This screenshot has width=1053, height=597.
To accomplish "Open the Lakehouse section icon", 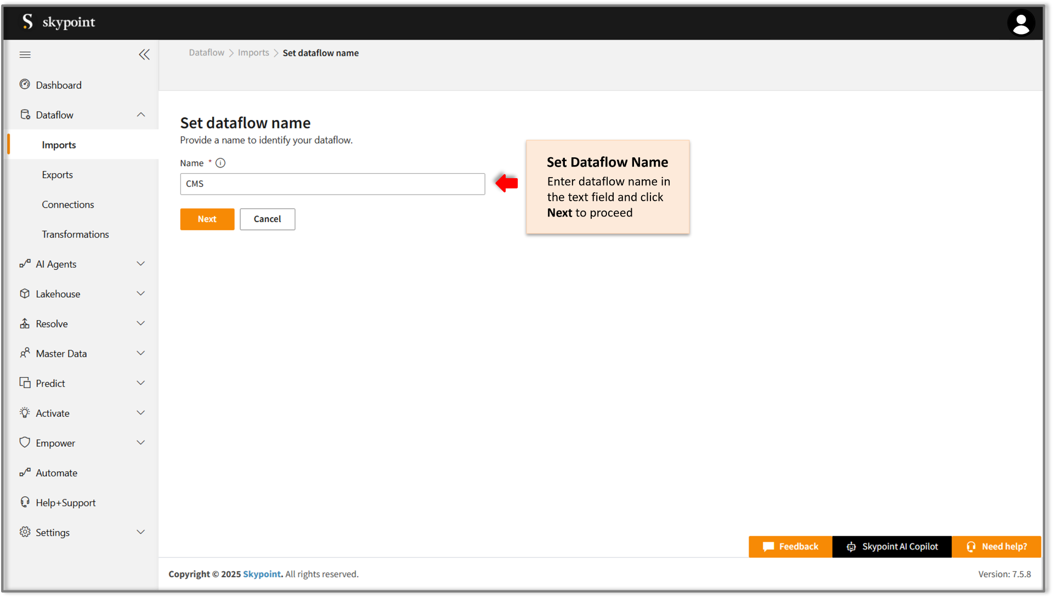I will pos(25,293).
